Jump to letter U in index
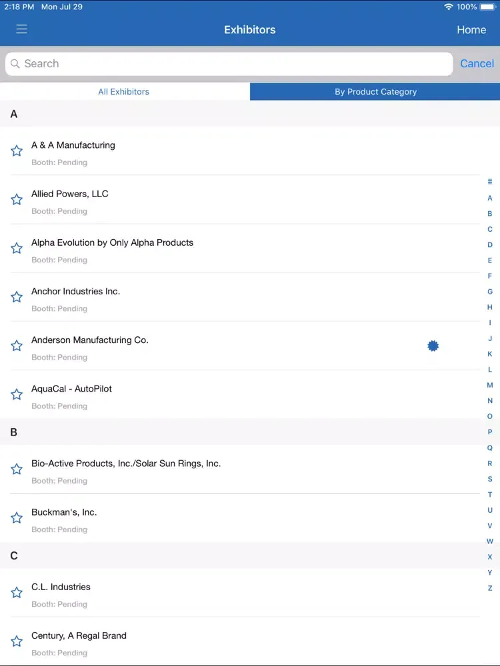Viewport: 500px width, 666px height. coord(490,510)
